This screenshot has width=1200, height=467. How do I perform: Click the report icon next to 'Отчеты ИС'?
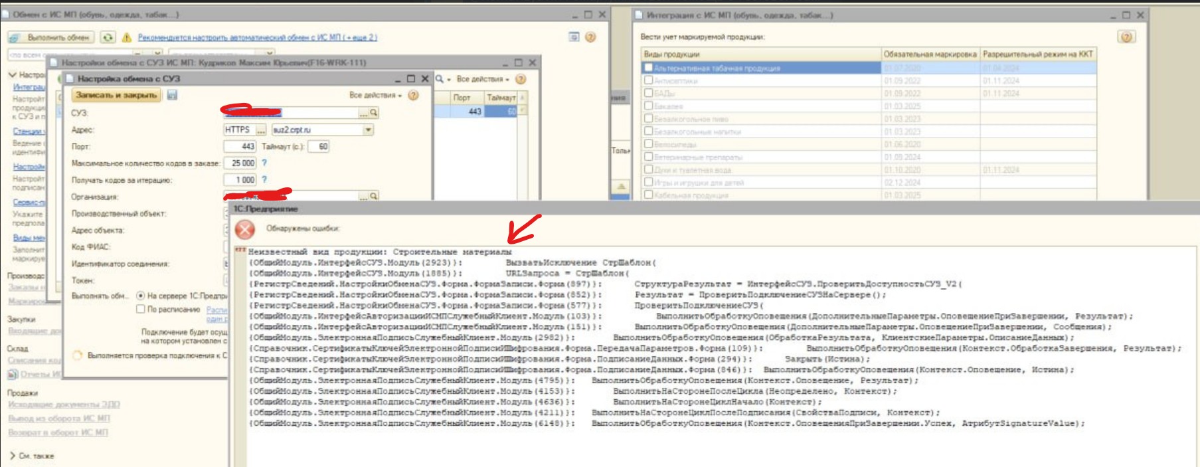click(12, 375)
